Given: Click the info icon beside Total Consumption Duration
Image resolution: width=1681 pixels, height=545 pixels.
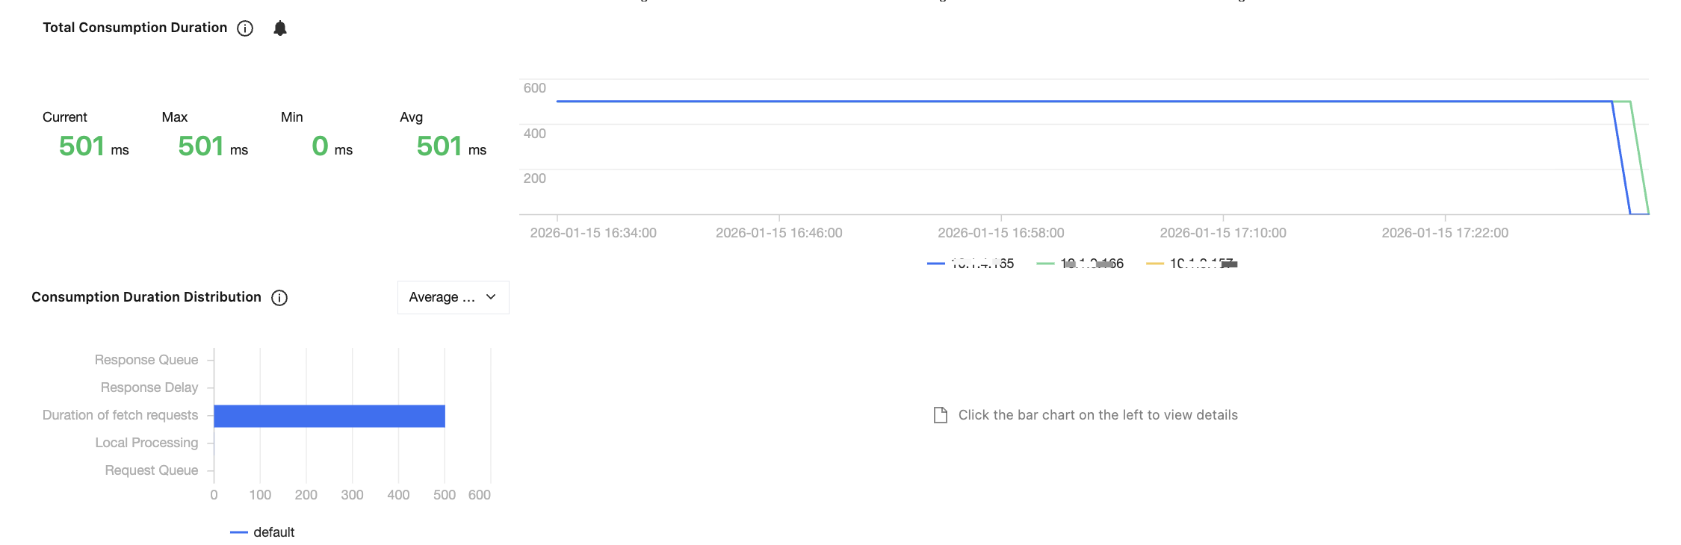Looking at the screenshot, I should point(245,28).
